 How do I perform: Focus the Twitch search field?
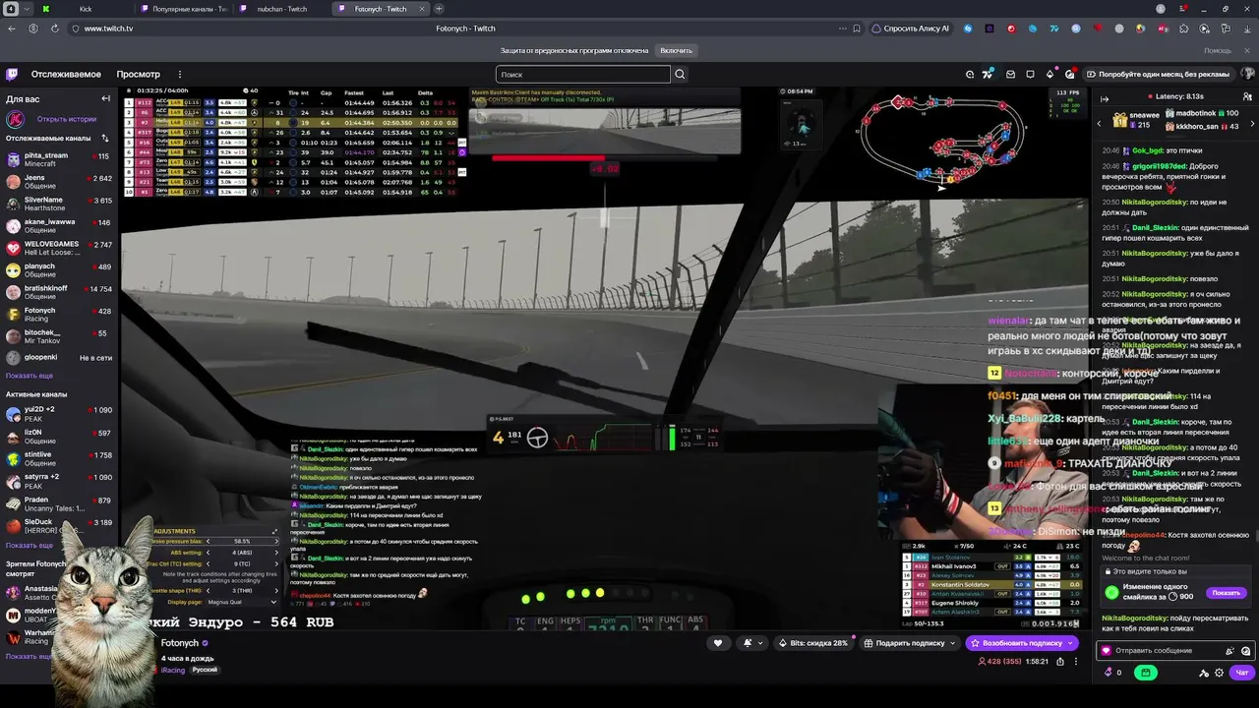pyautogui.click(x=583, y=74)
